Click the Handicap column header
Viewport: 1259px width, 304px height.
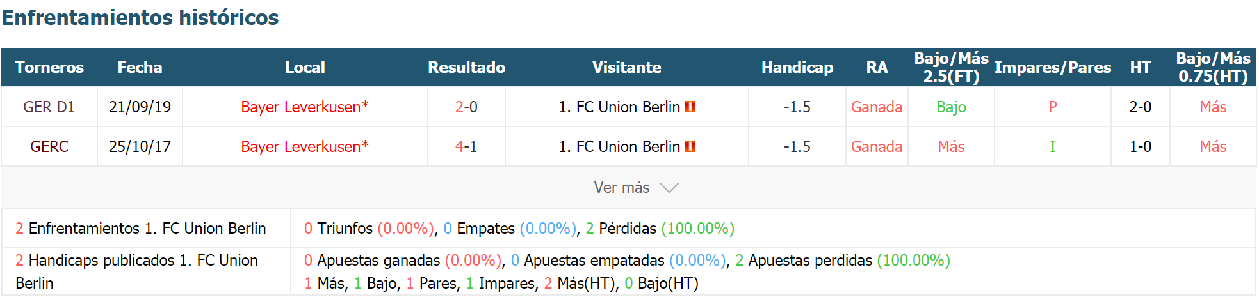click(797, 67)
